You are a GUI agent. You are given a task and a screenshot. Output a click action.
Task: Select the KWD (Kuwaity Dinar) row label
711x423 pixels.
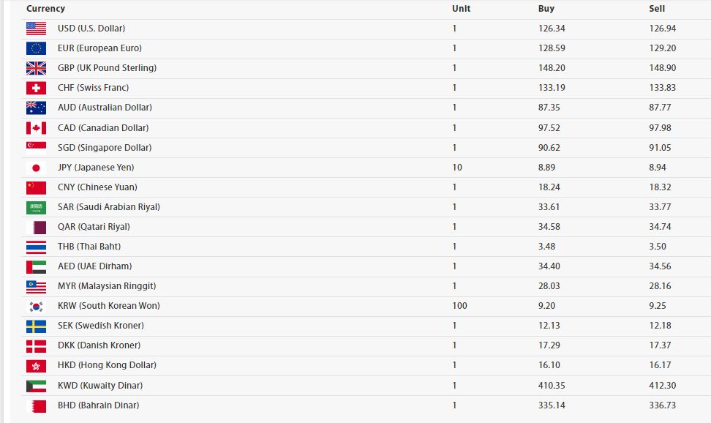point(100,386)
